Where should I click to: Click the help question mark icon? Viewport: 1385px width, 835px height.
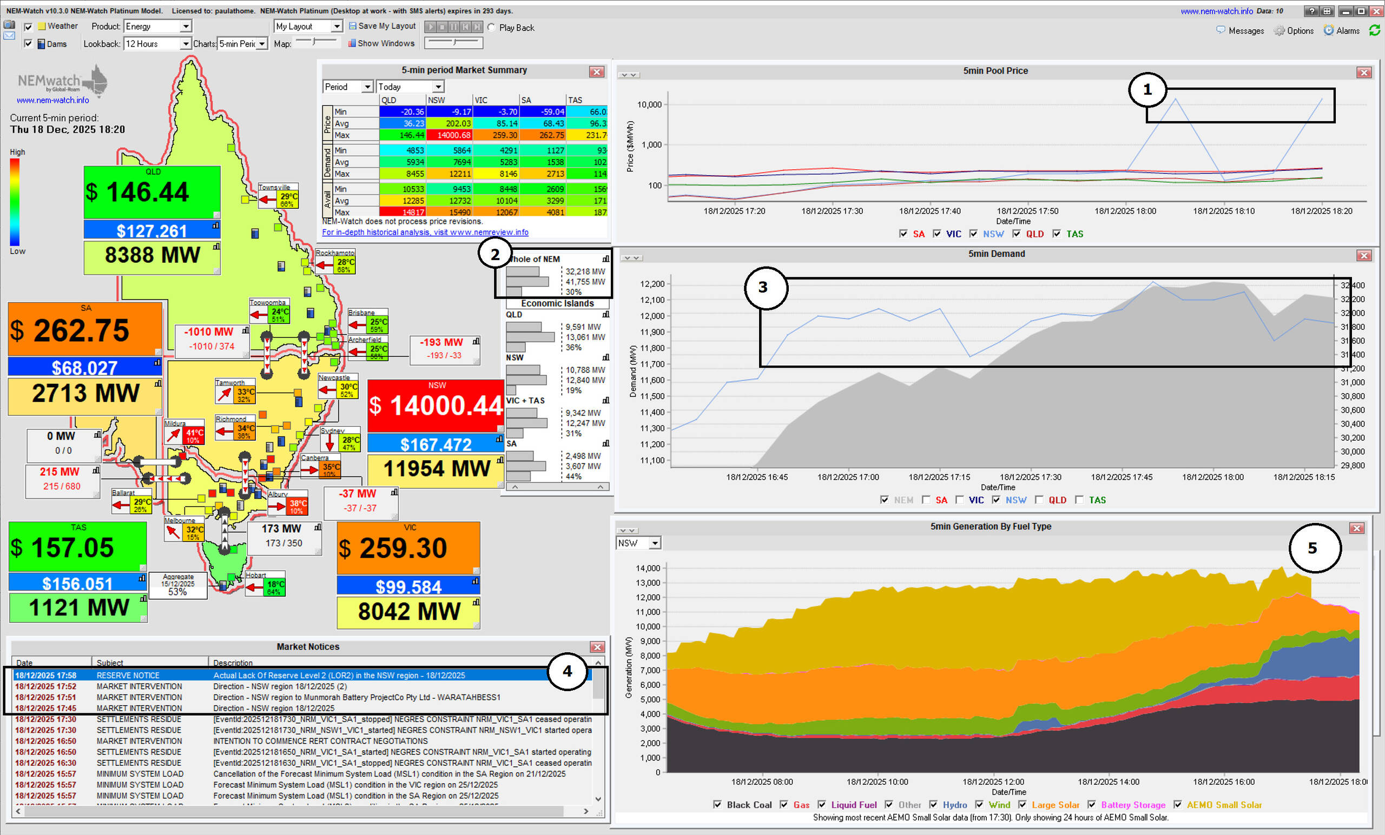1312,11
